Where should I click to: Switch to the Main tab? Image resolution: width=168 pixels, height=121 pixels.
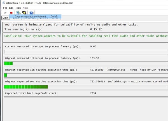(x=5, y=18)
